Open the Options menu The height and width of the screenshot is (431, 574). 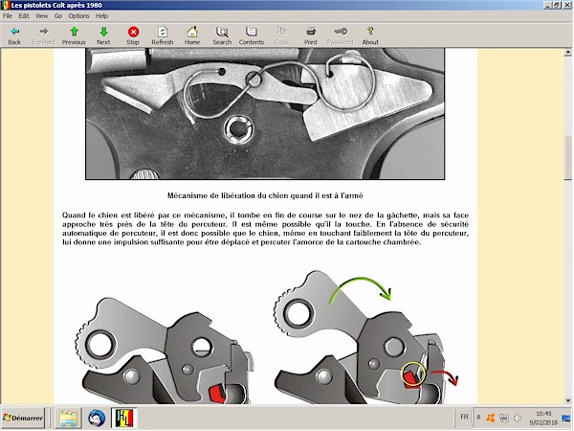pyautogui.click(x=78, y=16)
